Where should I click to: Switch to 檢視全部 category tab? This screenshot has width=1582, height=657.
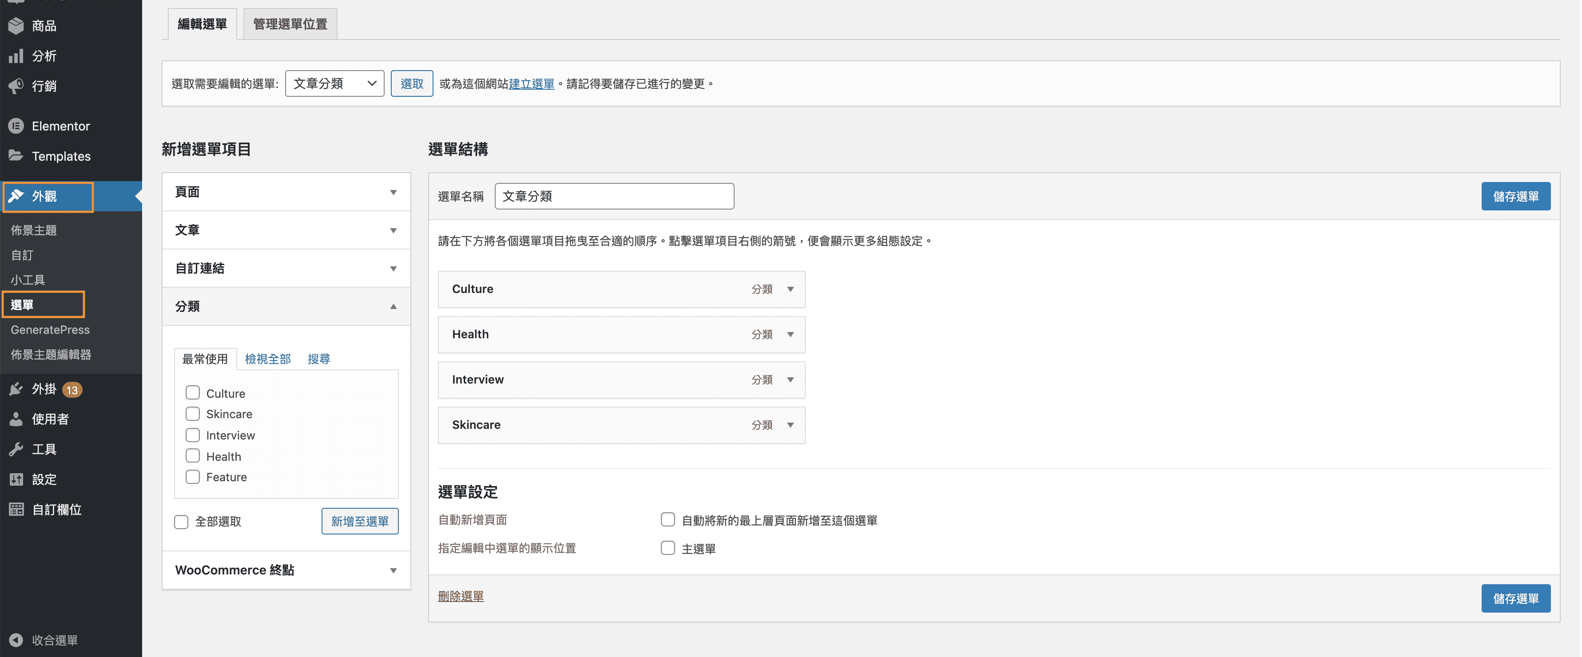[268, 359]
